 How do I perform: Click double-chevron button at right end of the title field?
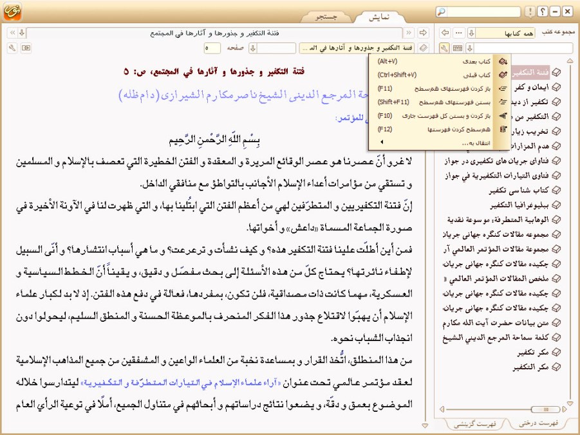coord(408,33)
